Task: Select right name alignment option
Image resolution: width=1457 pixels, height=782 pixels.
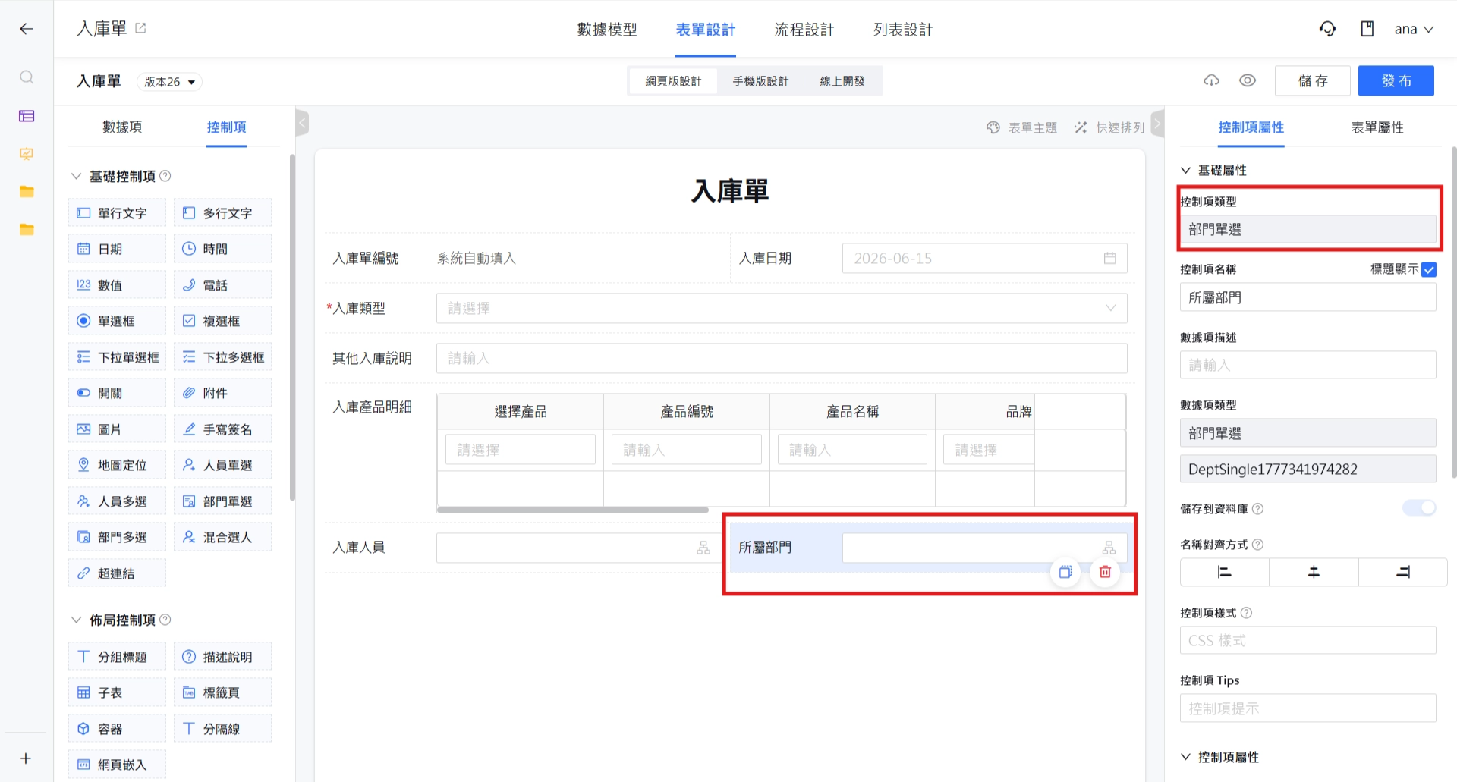Action: pos(1403,572)
